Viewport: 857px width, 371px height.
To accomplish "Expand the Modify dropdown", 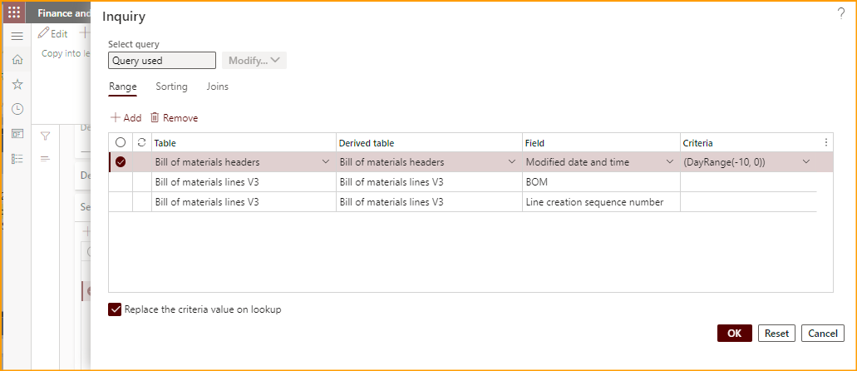I will 254,61.
